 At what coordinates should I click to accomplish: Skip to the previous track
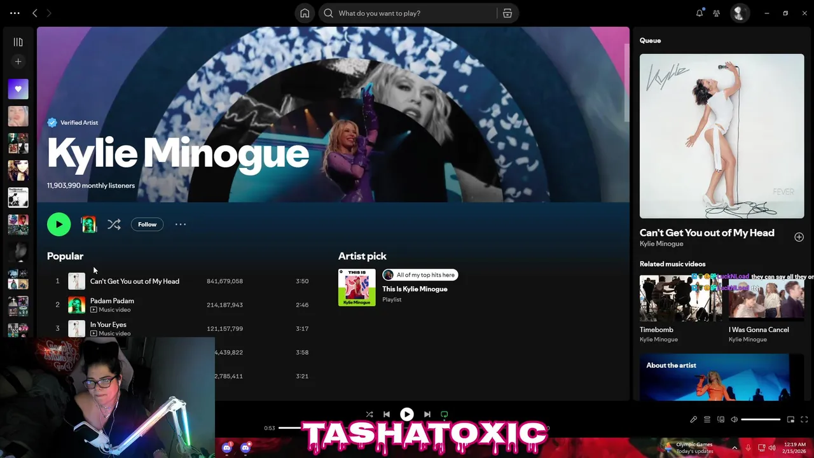click(x=387, y=414)
